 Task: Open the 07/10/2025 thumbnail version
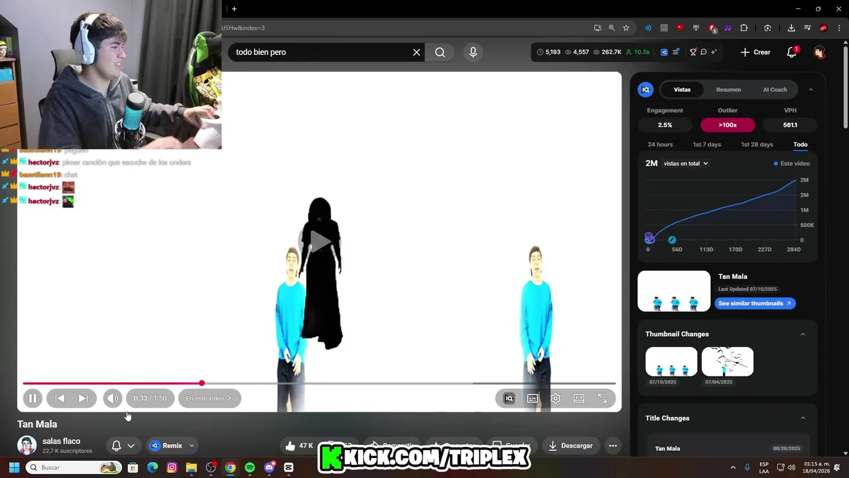[x=671, y=362]
